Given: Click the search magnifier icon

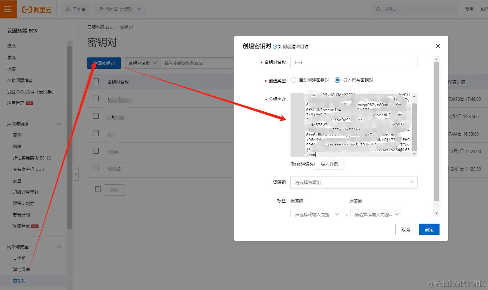Looking at the screenshot, I should point(378,9).
